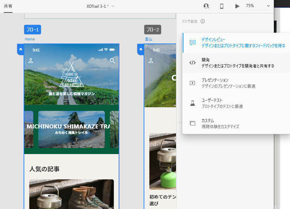Screen dimensions: 290x209
Task: Select the Adobe XD Trail logo graphic
Action: (x=71, y=74)
